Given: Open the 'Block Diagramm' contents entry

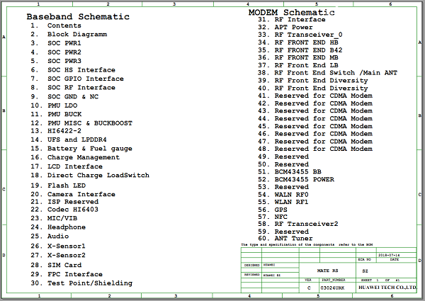Looking at the screenshot, I should coord(77,34).
